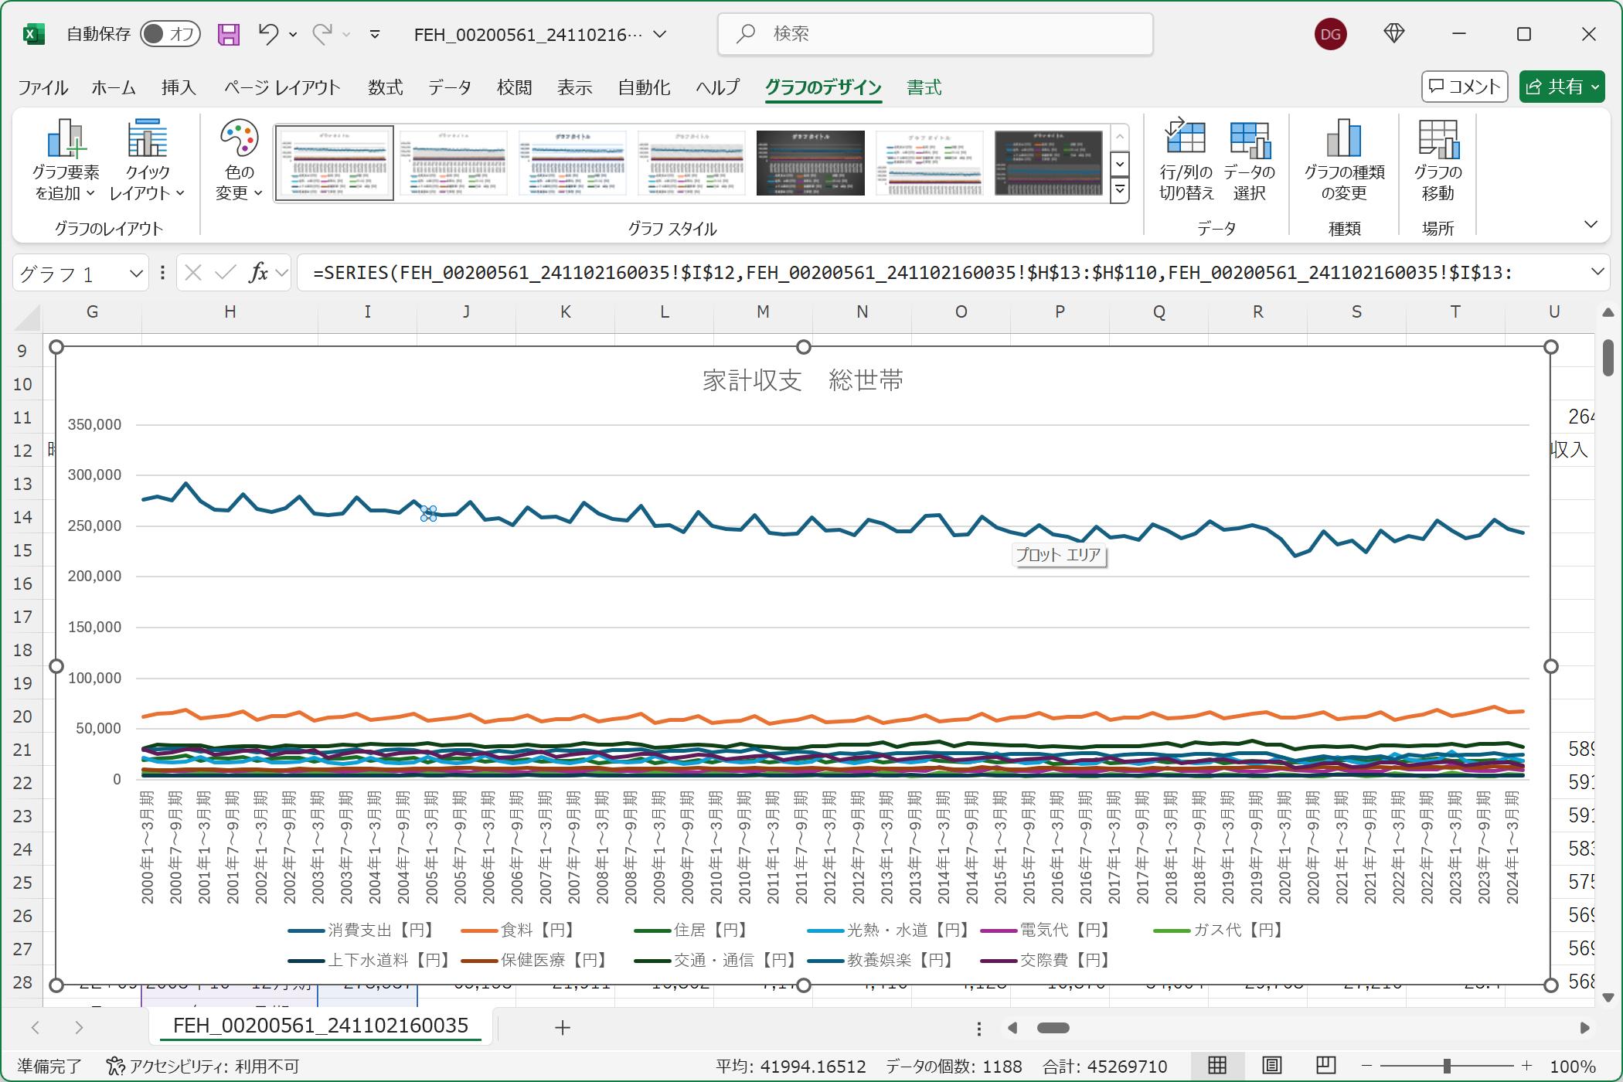Open DG account profile avatar
Viewport: 1623px width, 1082px height.
click(x=1331, y=34)
